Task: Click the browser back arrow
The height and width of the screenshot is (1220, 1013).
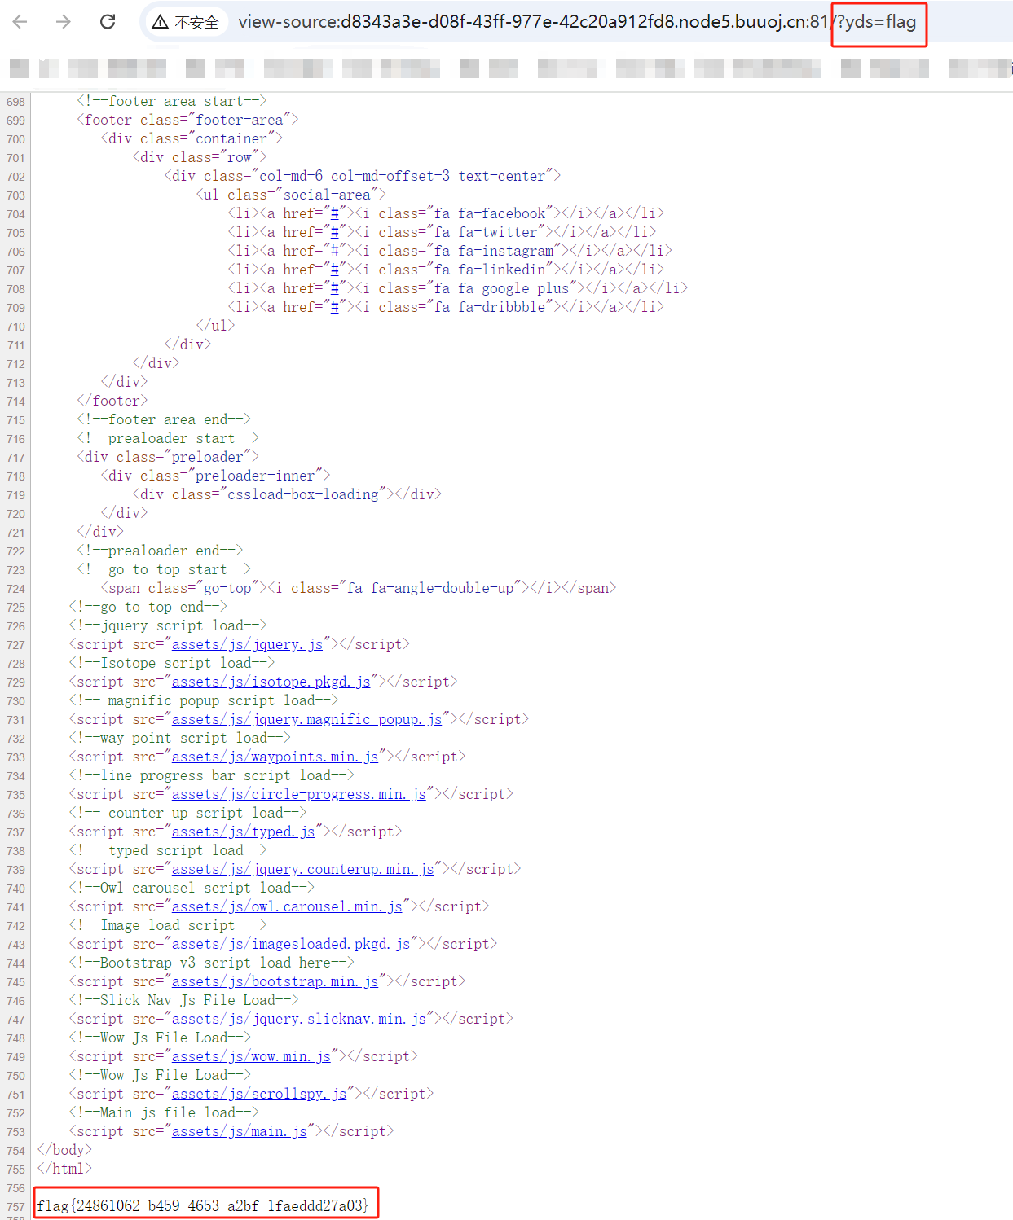Action: tap(20, 22)
